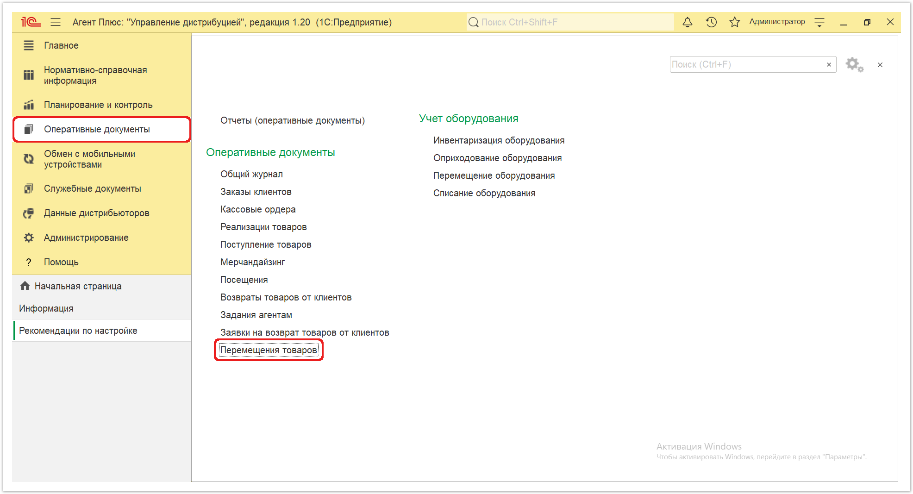Screen dimensions: 913x494
Task: Click the Оперативные документы sidebar icon
Action: tap(29, 129)
